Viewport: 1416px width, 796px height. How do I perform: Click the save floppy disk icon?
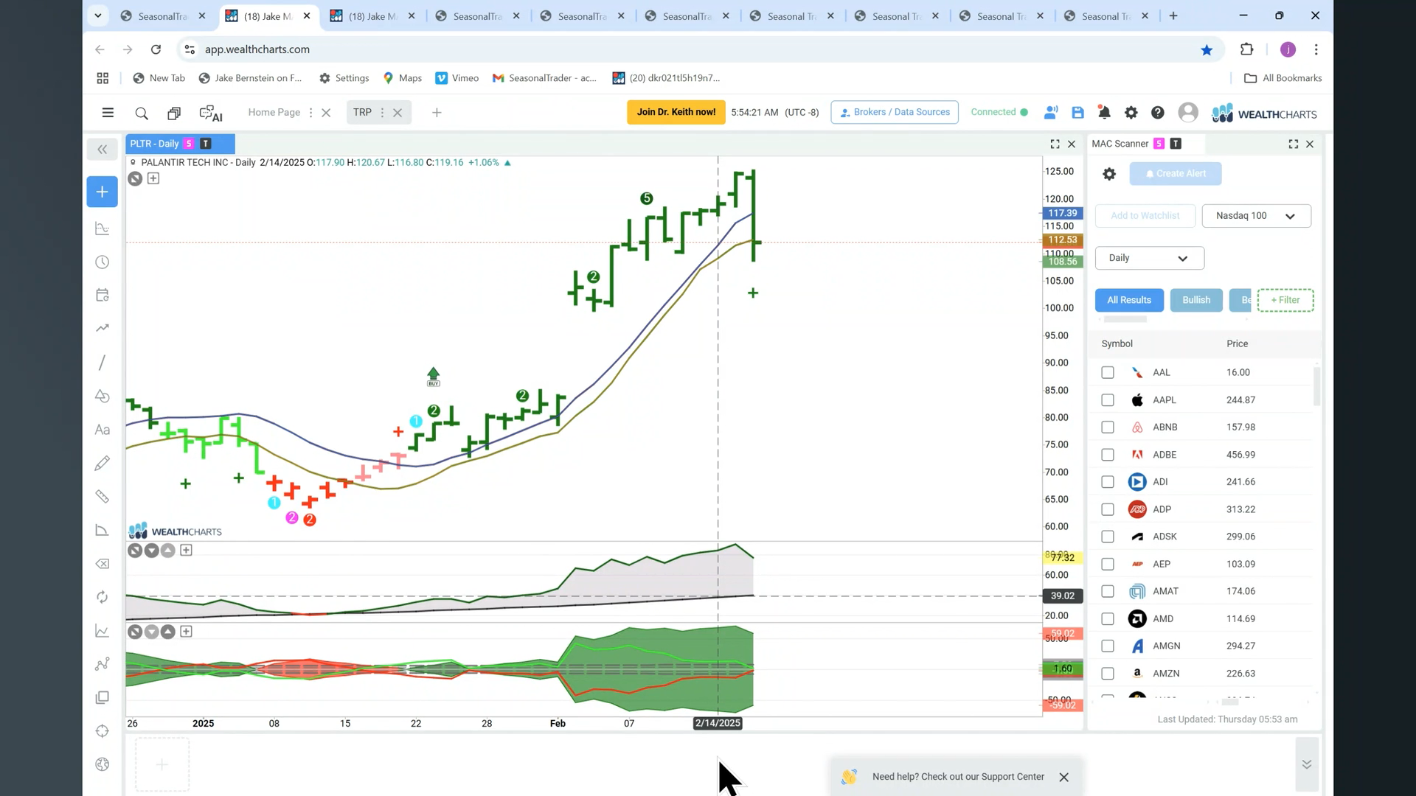1077,113
